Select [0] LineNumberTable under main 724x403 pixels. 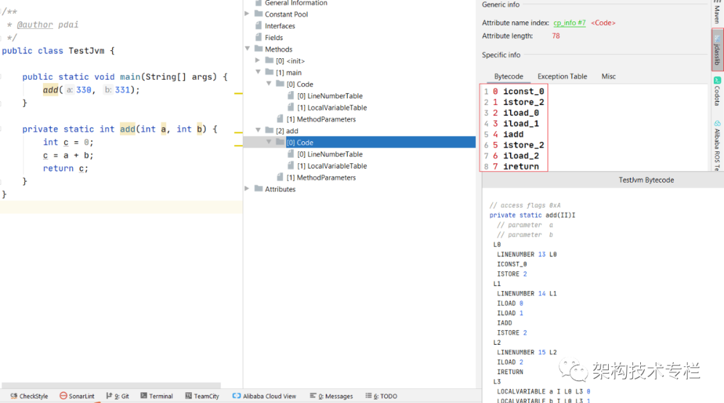(x=330, y=96)
